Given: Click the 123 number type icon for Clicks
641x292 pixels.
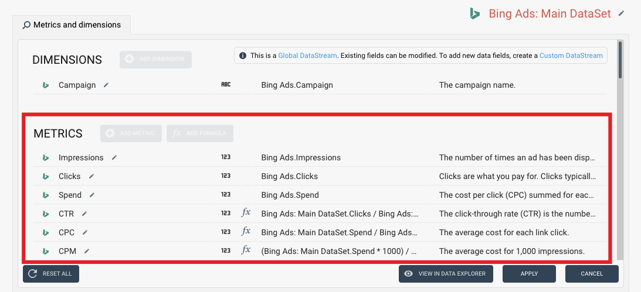Looking at the screenshot, I should pyautogui.click(x=226, y=176).
